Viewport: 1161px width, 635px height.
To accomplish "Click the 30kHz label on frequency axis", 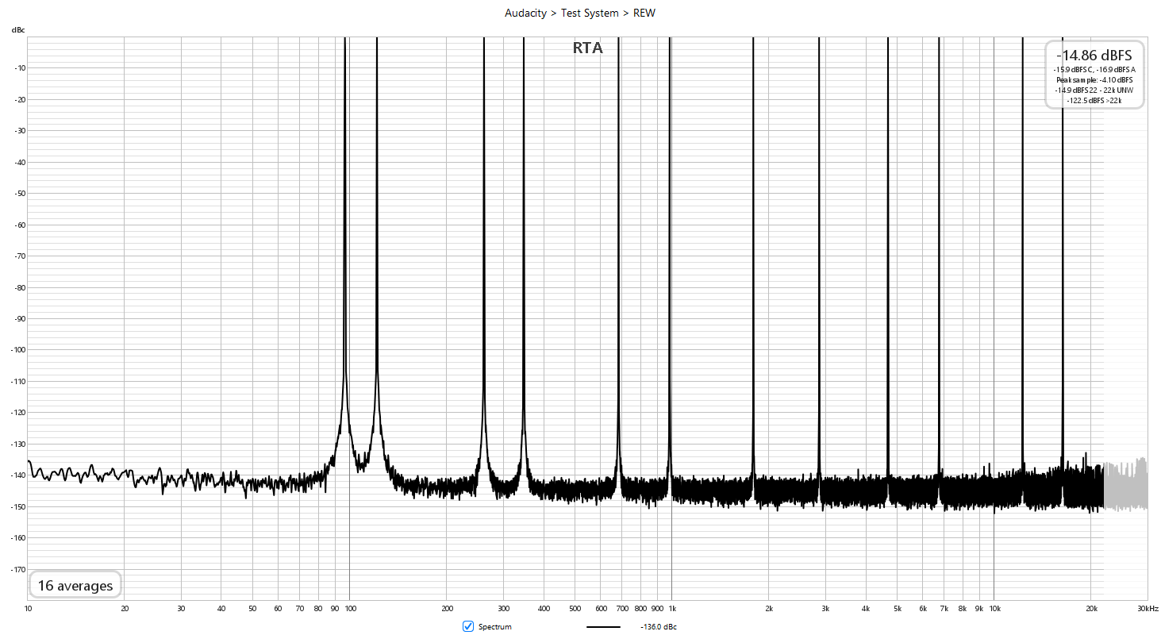I will tap(1147, 608).
